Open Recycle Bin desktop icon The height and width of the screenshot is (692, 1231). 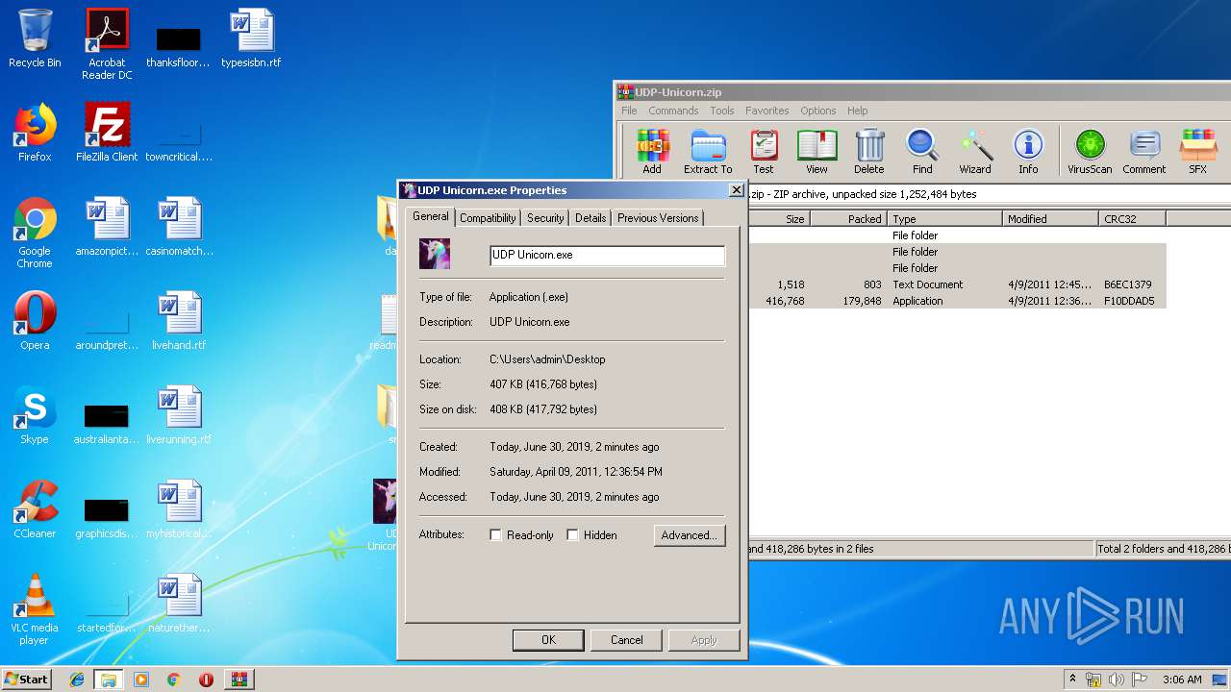click(x=35, y=38)
